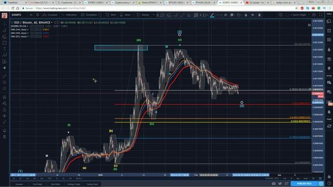The image size is (333, 187).
Task: Open the watchlist panel in right sidebar
Action: pyautogui.click(x=329, y=21)
